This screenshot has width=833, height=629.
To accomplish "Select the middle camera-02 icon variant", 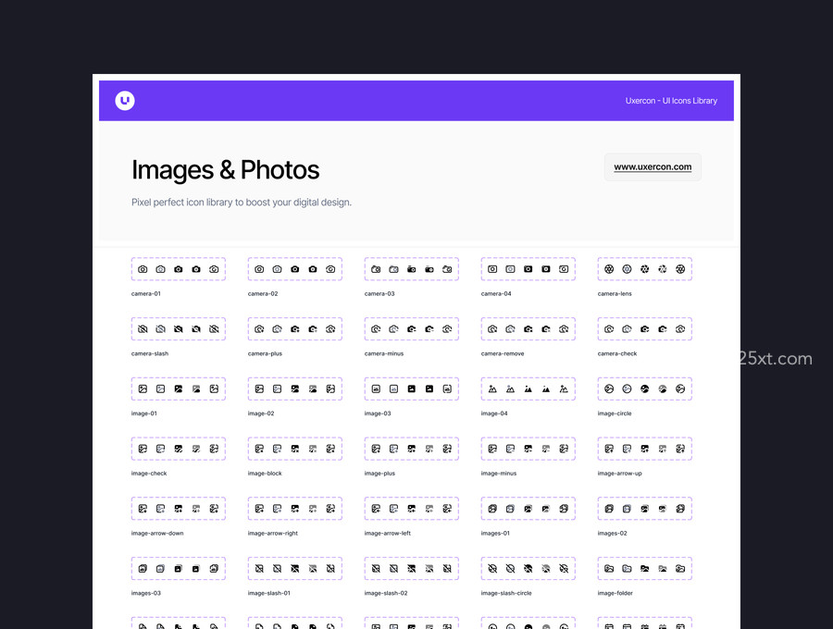I will pos(295,269).
